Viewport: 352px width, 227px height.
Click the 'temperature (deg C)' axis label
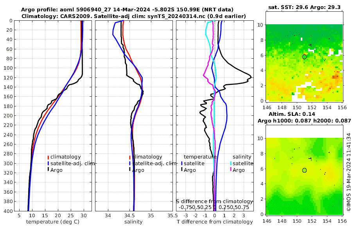tap(53, 222)
